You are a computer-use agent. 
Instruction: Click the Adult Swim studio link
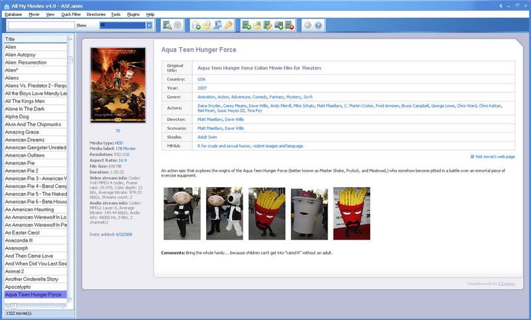pos(207,137)
